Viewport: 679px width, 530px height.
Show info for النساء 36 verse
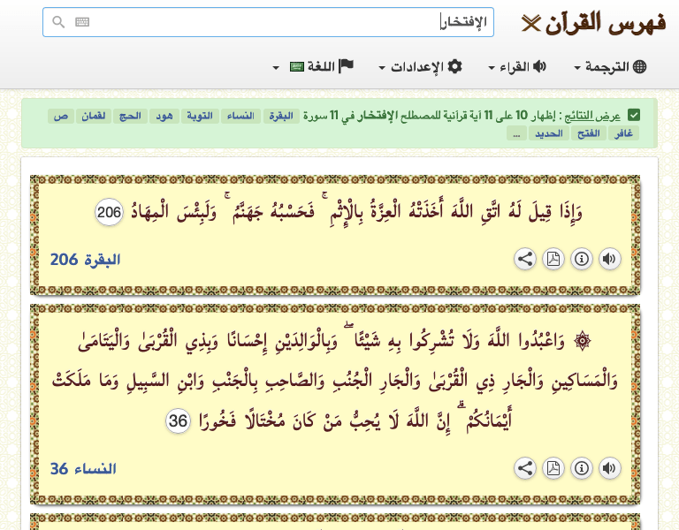pos(582,468)
